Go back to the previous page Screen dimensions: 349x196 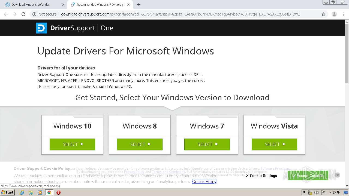click(6, 14)
